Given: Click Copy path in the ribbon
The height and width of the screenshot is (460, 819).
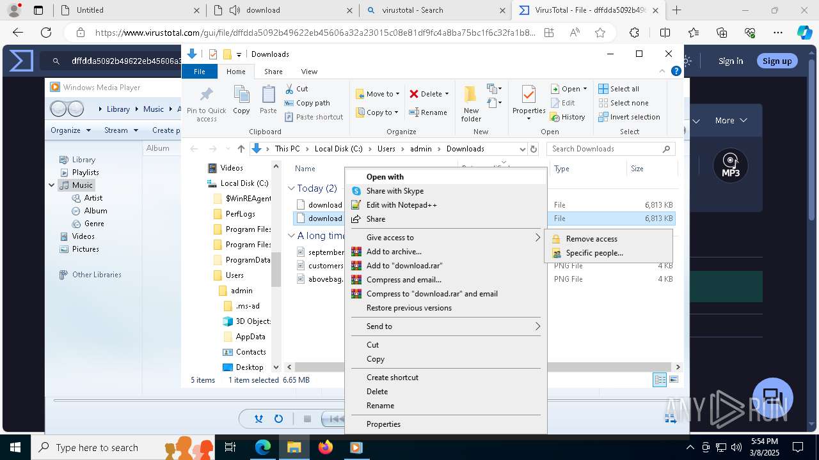Looking at the screenshot, I should pos(307,103).
